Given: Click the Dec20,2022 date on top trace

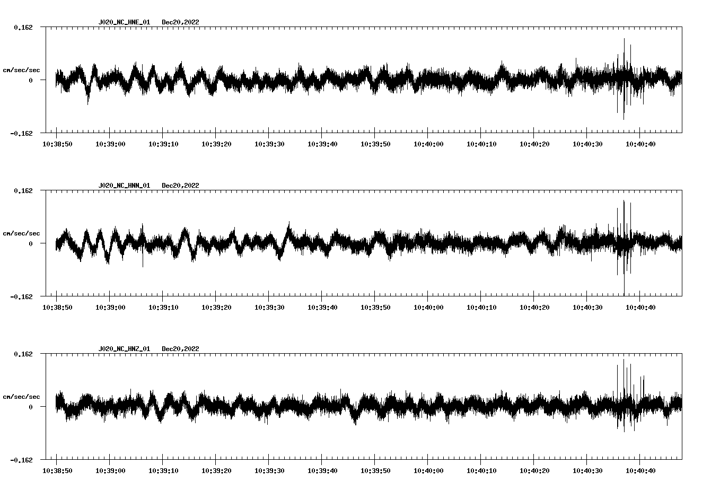Looking at the screenshot, I should coord(181,22).
